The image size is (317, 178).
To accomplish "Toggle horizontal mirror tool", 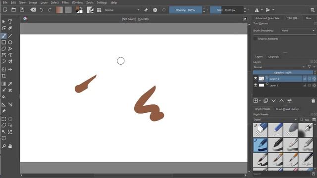I will point(257,10).
